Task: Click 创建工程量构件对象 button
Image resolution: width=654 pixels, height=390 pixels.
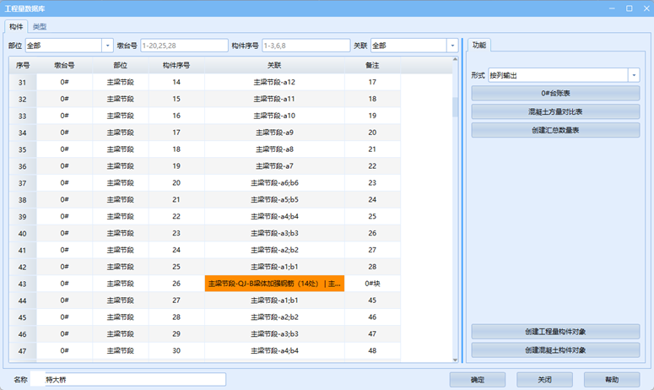Action: click(x=555, y=331)
